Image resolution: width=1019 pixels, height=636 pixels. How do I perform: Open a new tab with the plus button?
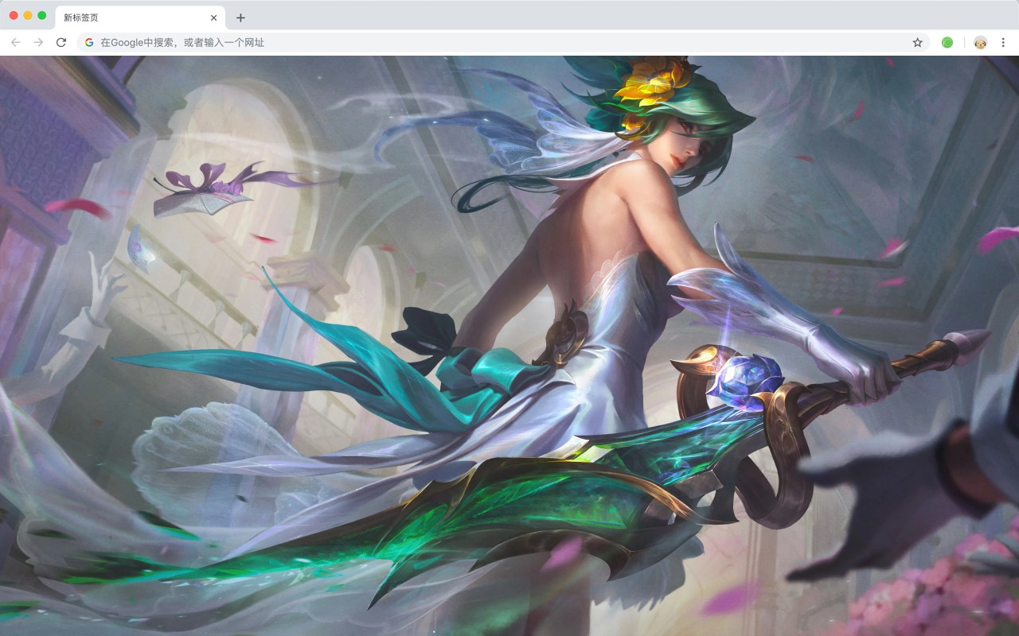[240, 17]
